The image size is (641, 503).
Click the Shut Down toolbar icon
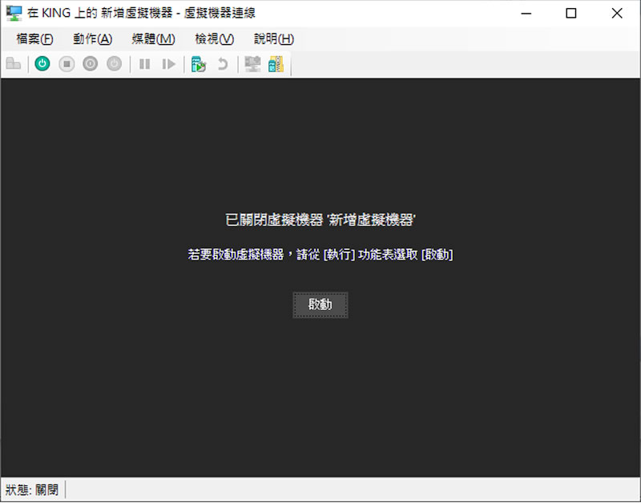91,64
